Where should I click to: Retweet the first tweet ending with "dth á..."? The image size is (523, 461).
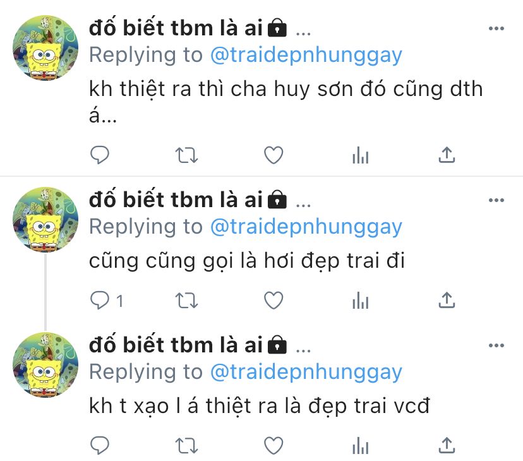point(187,155)
